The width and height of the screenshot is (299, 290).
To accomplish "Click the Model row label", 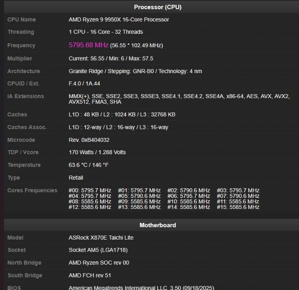I will (15, 238).
